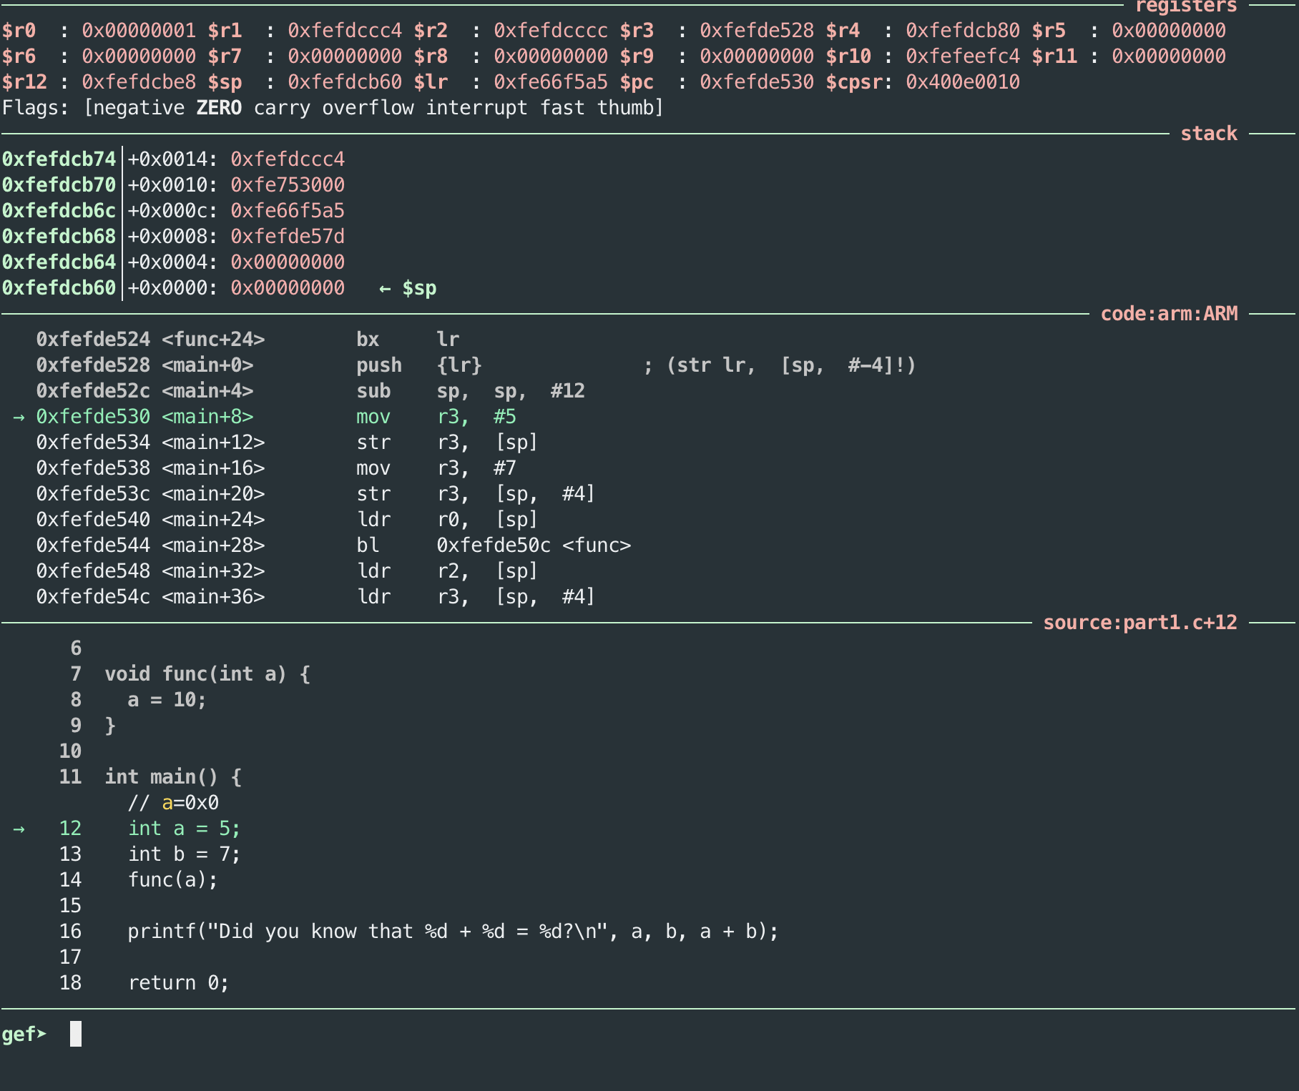Click the push {lr} instruction at main+0
Screen dimensions: 1299x1091
click(x=418, y=365)
